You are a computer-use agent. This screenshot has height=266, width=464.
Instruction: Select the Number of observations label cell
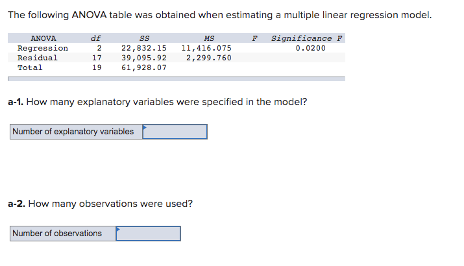coord(63,234)
